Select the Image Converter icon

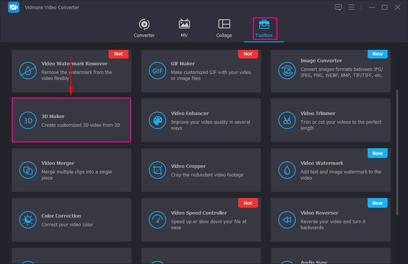[x=287, y=70]
